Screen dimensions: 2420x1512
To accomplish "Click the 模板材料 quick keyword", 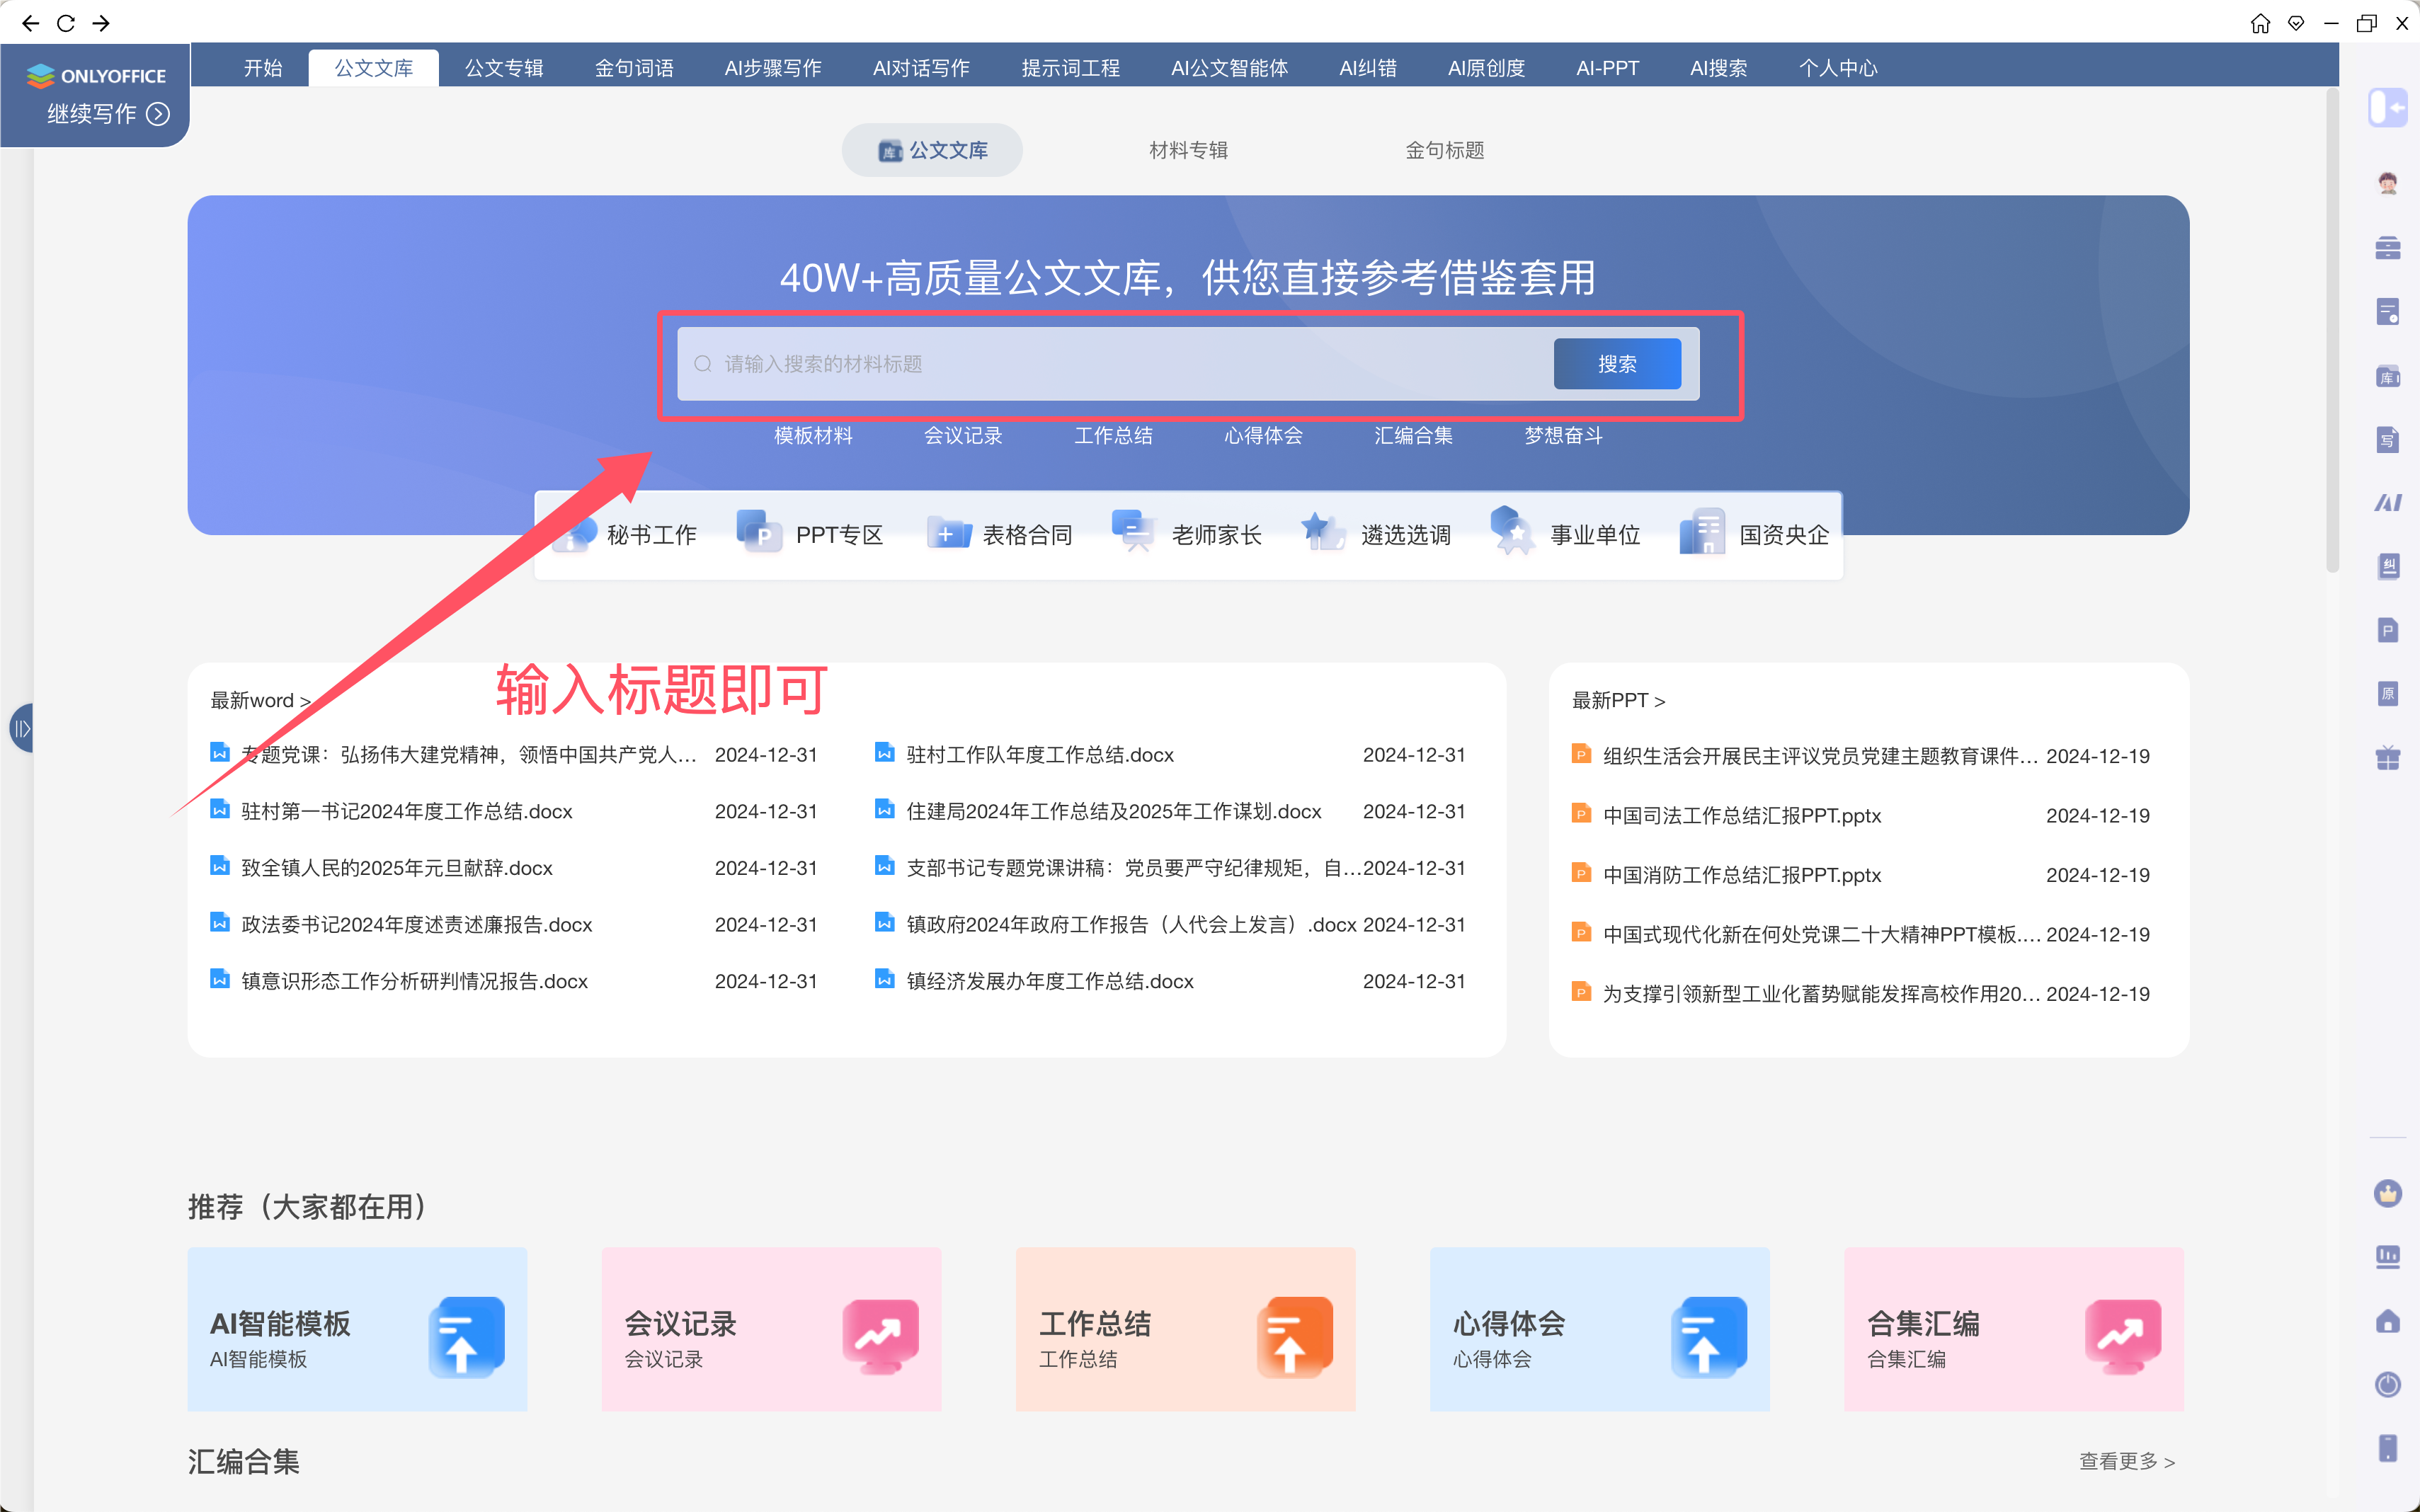I will 813,436.
